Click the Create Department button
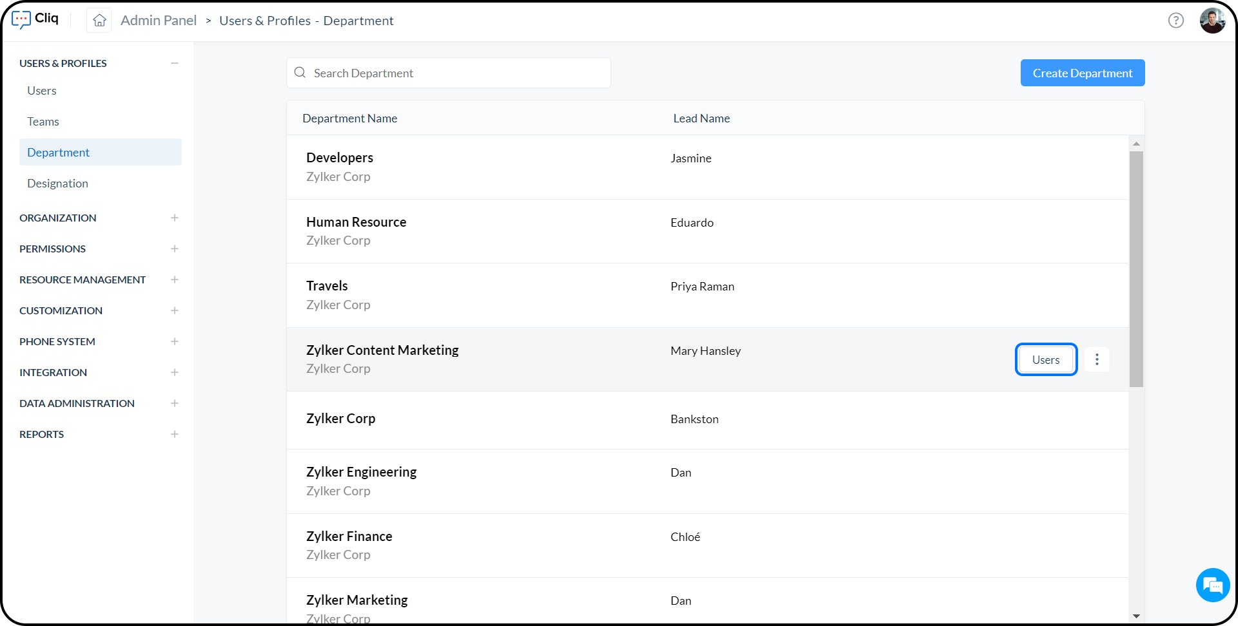 (x=1082, y=73)
